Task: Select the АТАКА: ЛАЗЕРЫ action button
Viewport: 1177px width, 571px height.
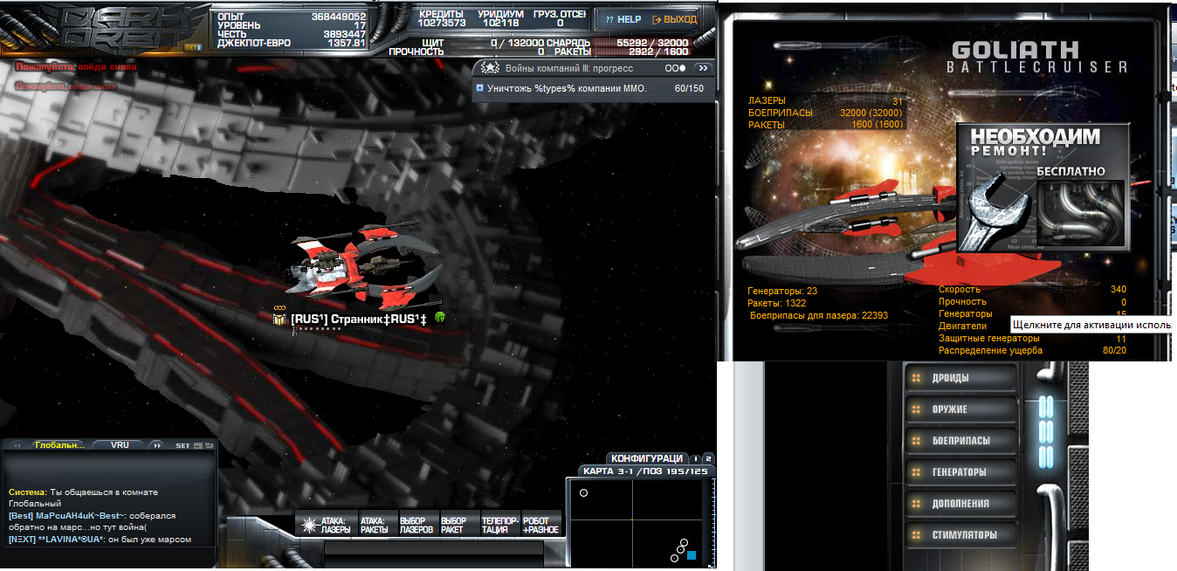Action: click(327, 525)
